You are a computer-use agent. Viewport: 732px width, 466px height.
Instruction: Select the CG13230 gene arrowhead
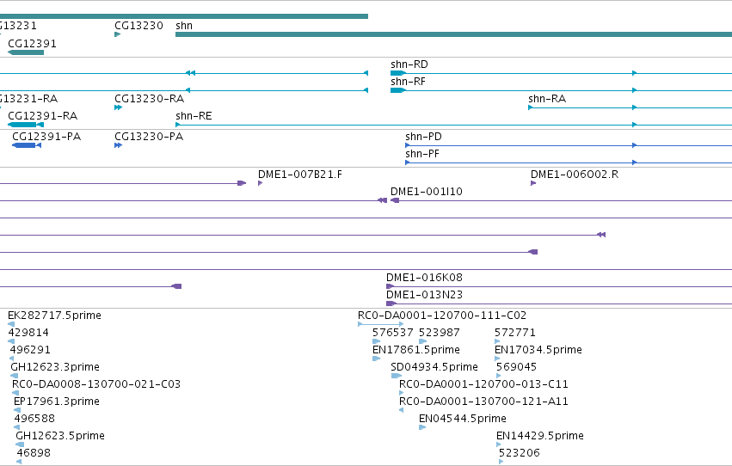coord(118,34)
